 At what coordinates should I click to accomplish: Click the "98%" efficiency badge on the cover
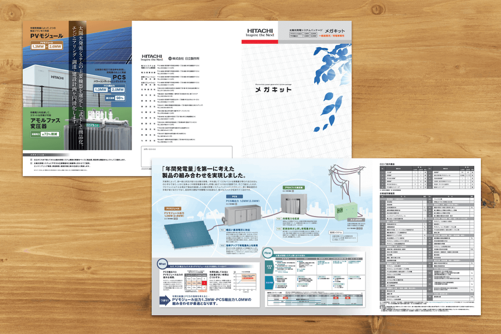[x=120, y=98]
